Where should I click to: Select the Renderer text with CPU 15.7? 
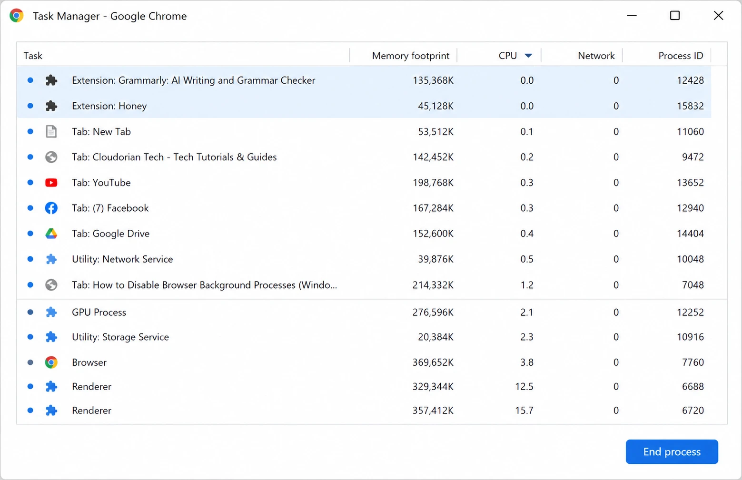[x=91, y=410]
